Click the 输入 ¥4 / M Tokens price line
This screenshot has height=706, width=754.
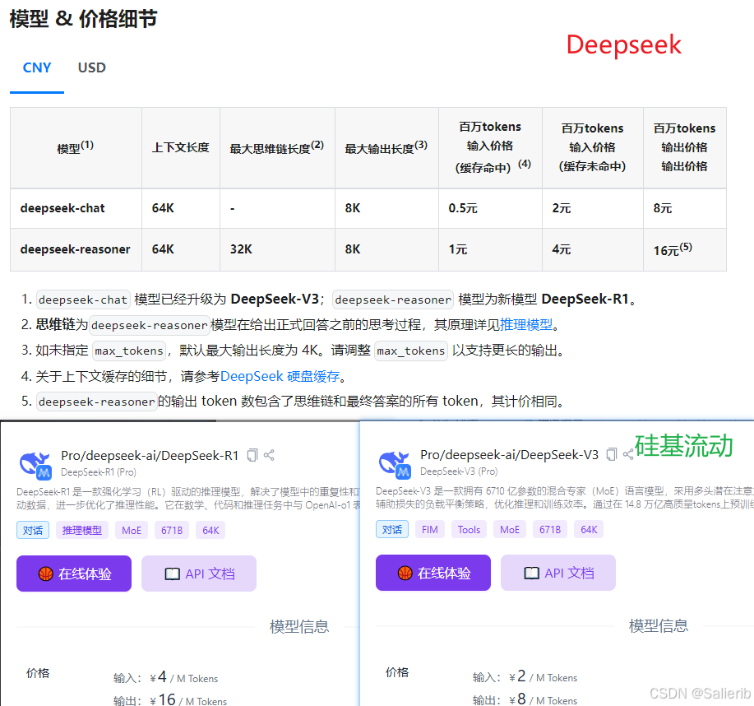point(165,677)
